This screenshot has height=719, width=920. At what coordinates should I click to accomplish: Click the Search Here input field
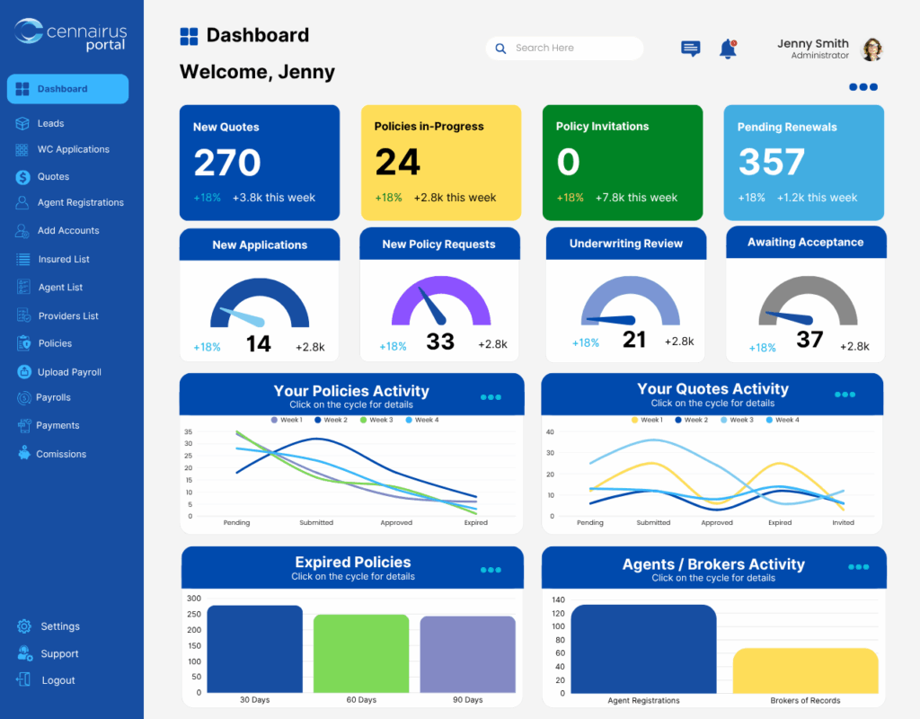pos(564,48)
